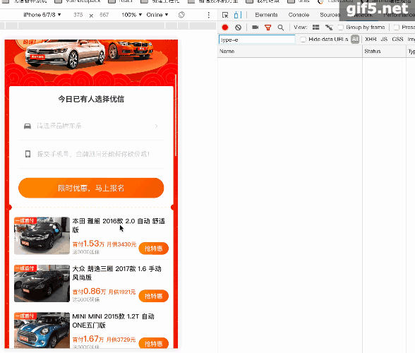The image size is (415, 353).
Task: Click the orange 限时优惠，马上报名 button
Action: tap(91, 188)
